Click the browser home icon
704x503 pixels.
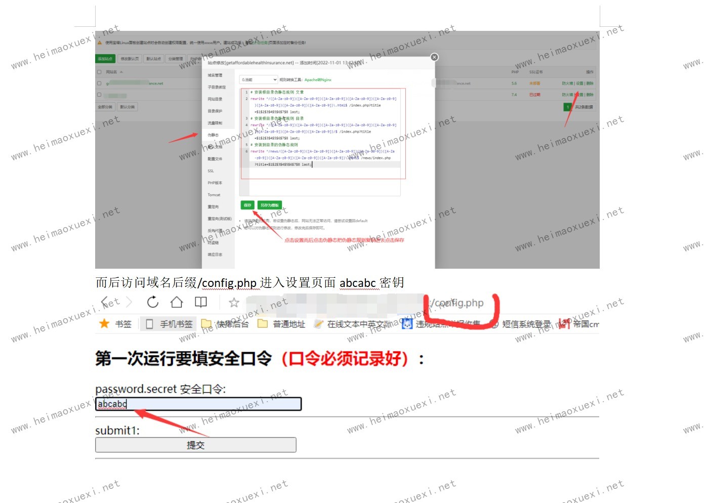[x=177, y=303]
